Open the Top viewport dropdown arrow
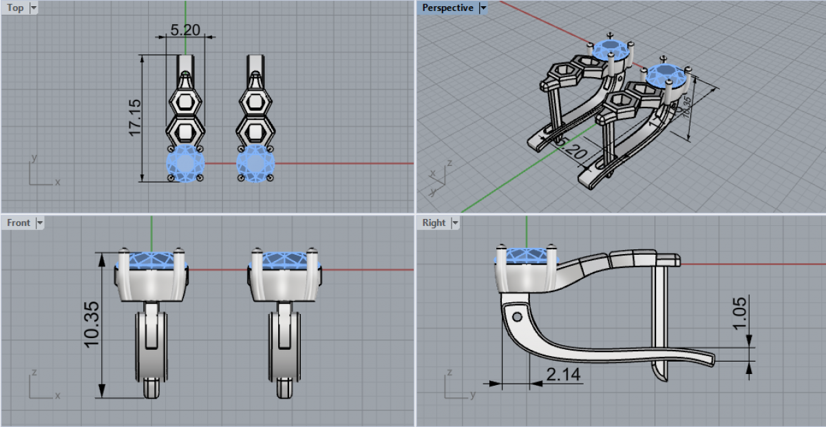The image size is (826, 427). [34, 8]
